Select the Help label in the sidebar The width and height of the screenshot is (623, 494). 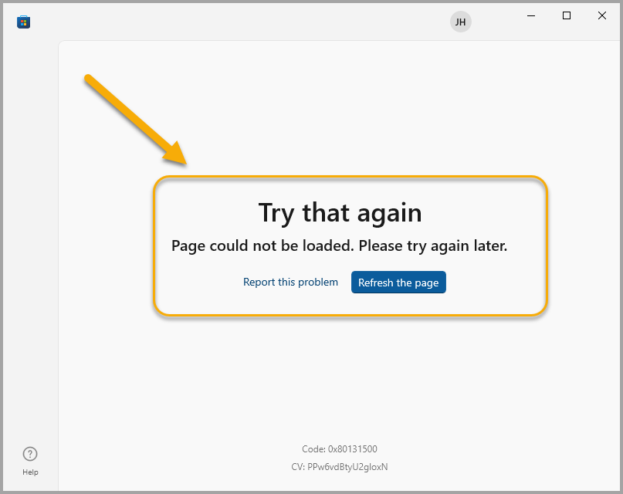pos(30,472)
